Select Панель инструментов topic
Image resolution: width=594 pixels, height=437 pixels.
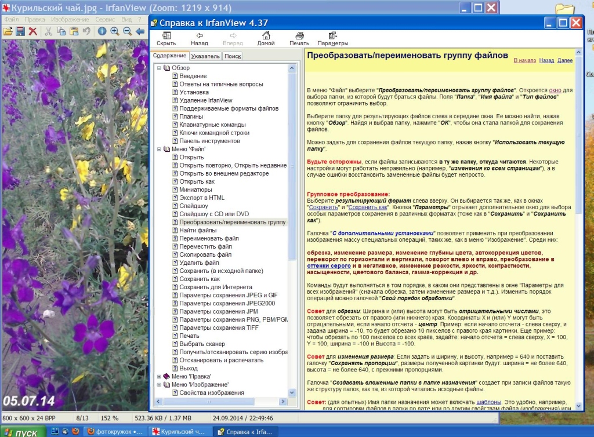(209, 141)
